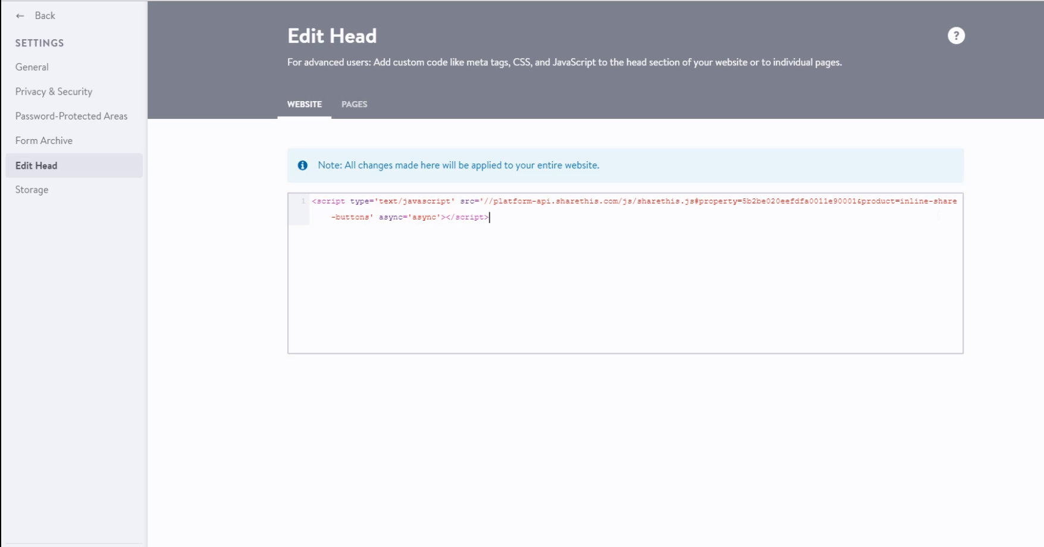Click the help question mark icon

pos(955,35)
